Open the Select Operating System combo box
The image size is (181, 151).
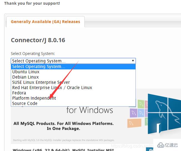pos(73,61)
